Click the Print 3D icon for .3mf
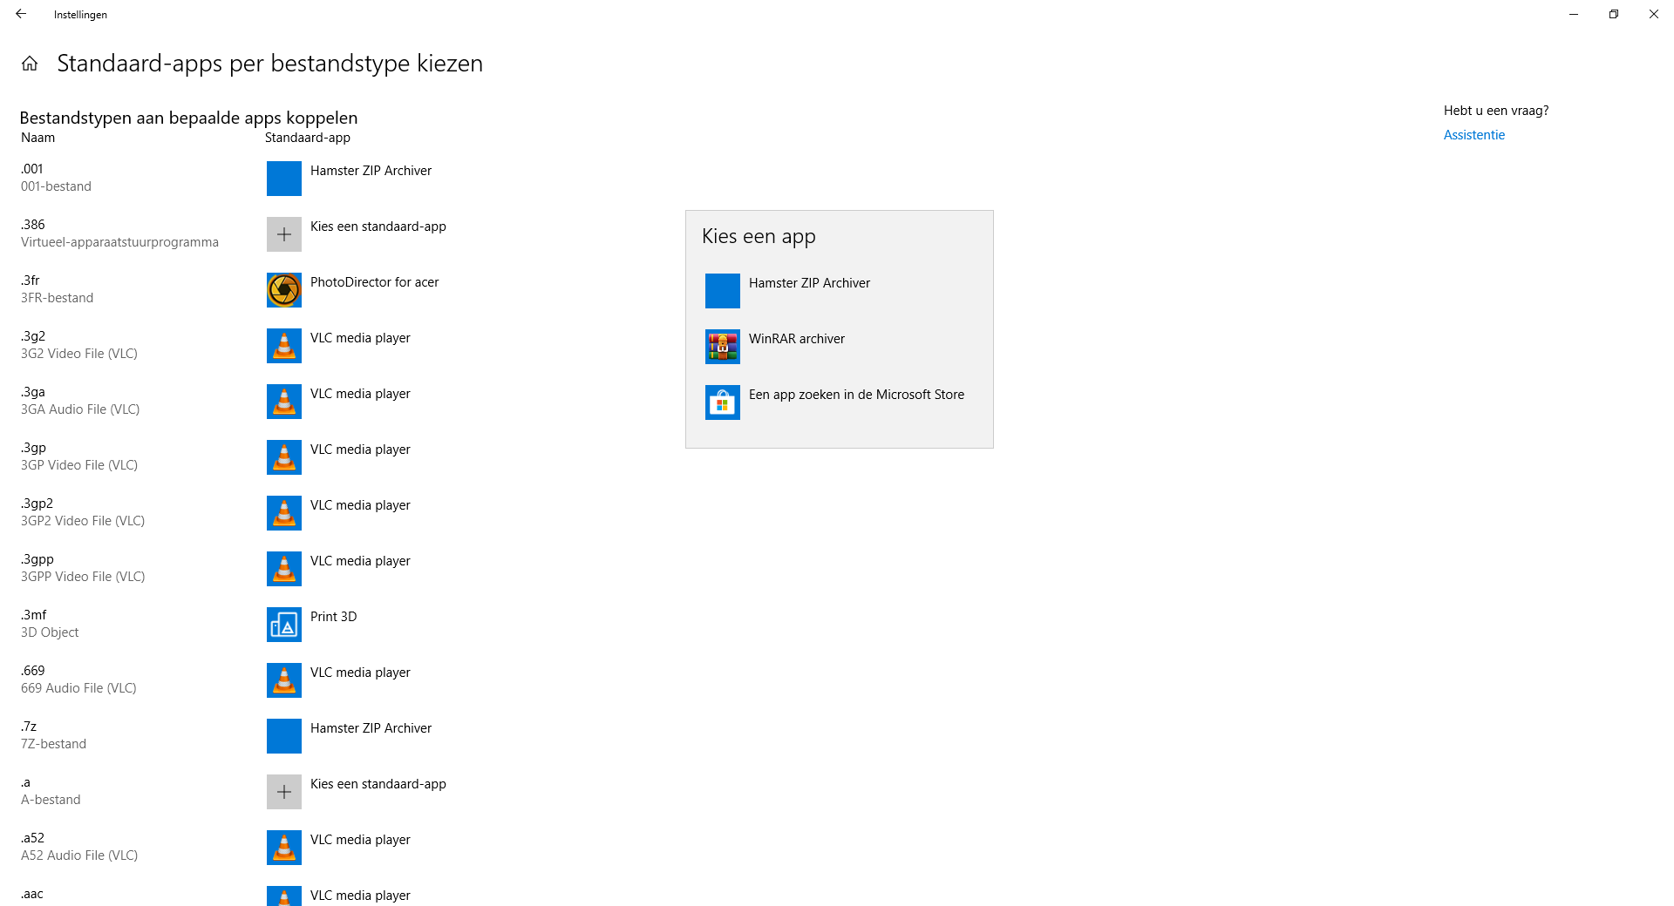The height and width of the screenshot is (906, 1674). click(283, 625)
